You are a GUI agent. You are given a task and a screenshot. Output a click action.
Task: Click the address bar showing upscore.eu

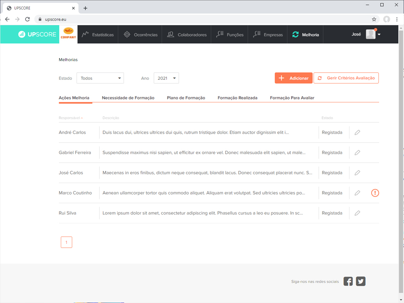[x=207, y=19]
